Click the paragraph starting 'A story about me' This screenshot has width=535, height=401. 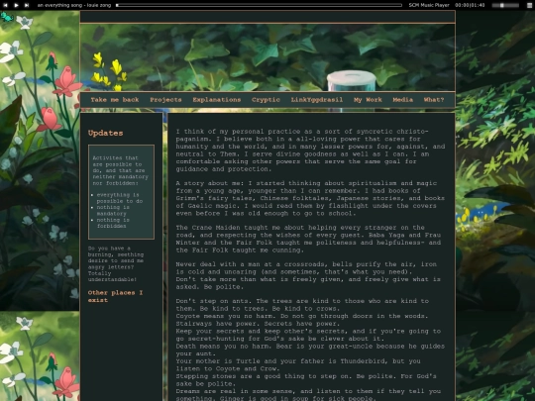tap(310, 198)
